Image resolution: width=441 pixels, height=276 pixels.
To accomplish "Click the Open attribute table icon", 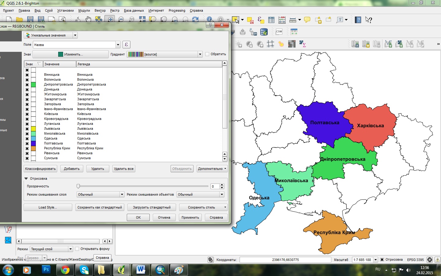I will pos(271,20).
